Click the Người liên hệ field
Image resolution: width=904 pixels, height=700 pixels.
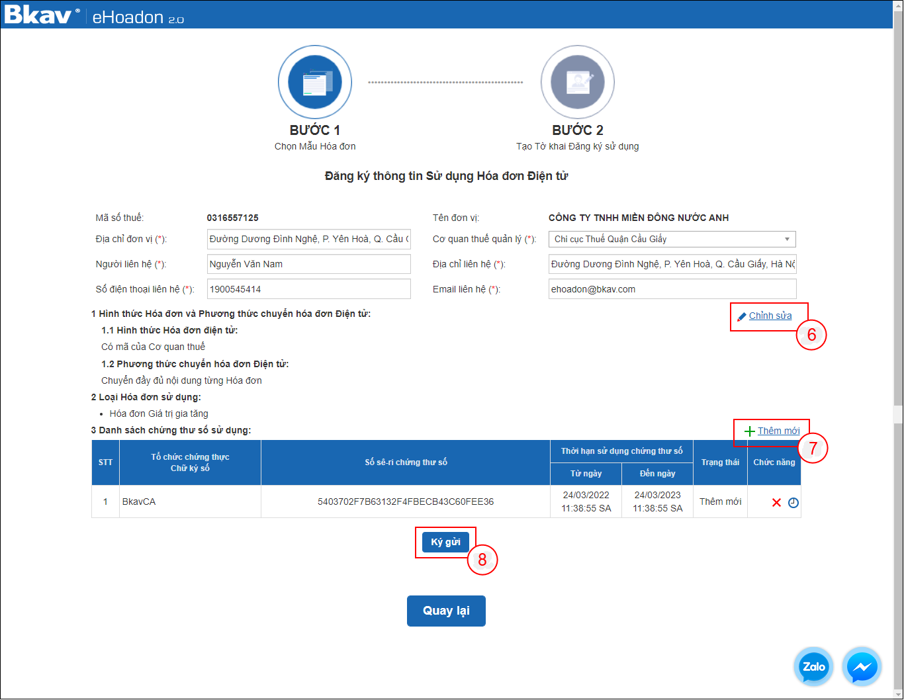[x=308, y=264]
